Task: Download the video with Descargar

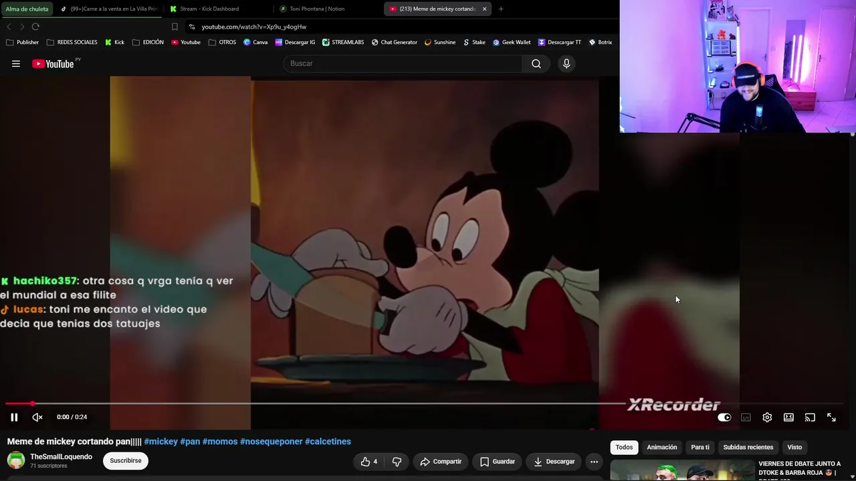Action: click(x=554, y=461)
